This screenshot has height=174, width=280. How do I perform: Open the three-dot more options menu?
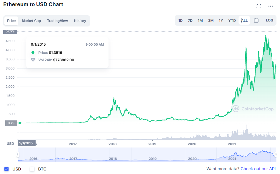coord(271,6)
